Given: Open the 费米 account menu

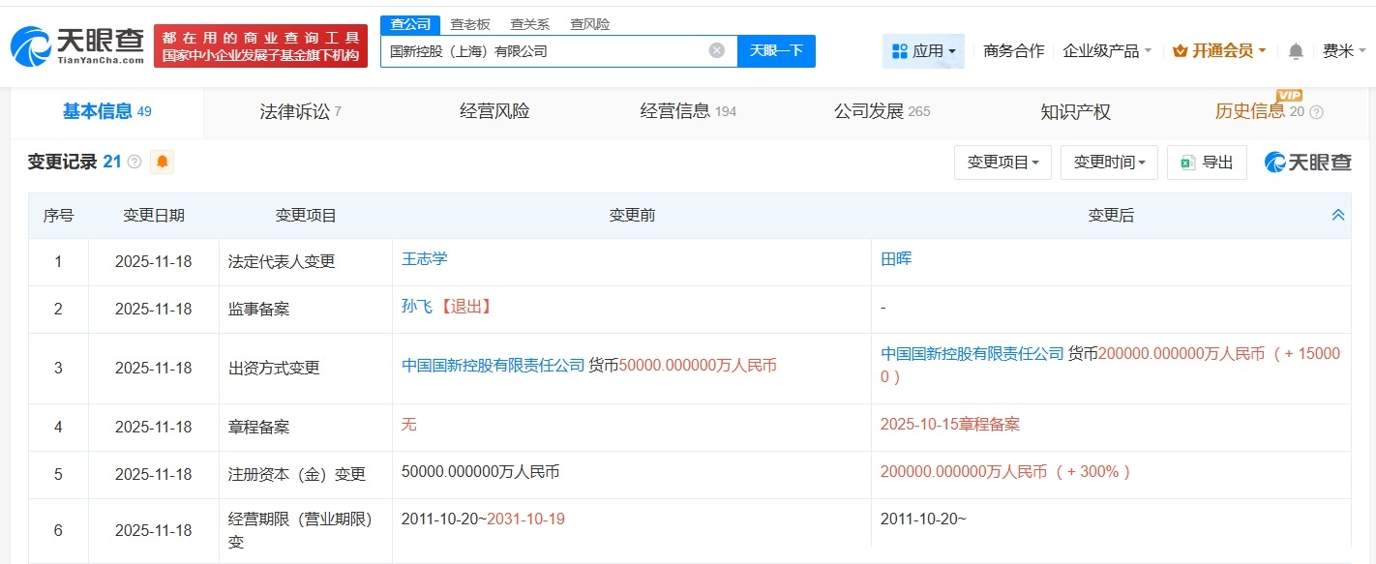Looking at the screenshot, I should tap(1340, 50).
